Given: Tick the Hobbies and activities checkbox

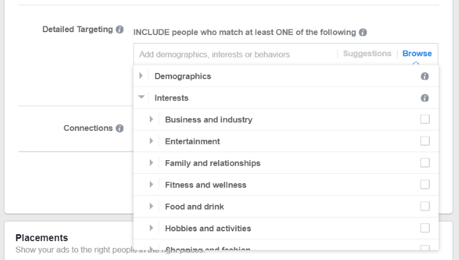Looking at the screenshot, I should point(425,228).
